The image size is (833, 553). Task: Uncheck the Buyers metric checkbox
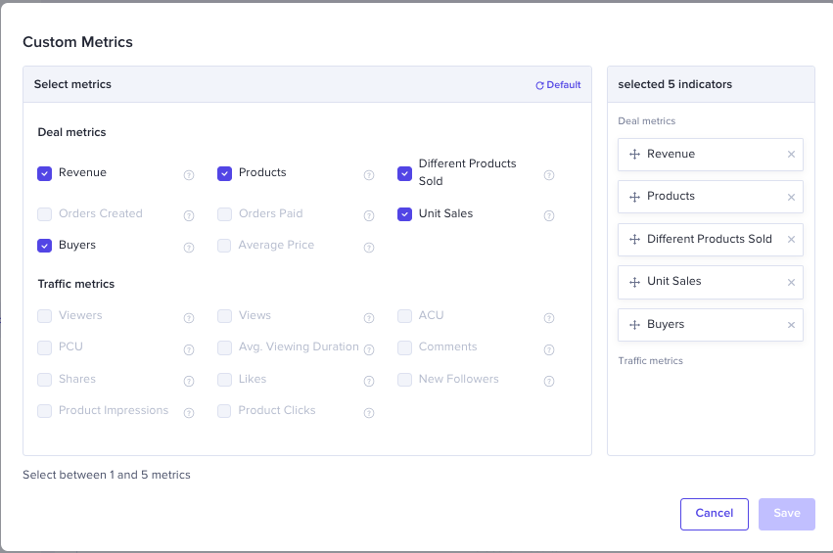coord(44,246)
